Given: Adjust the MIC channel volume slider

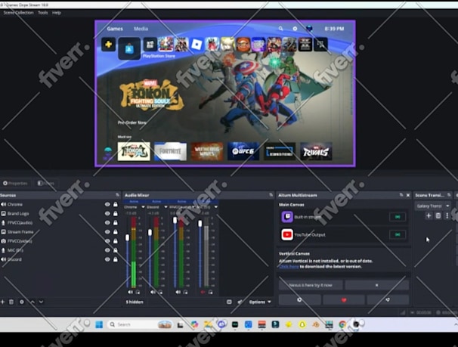Looking at the screenshot, I should [200, 224].
